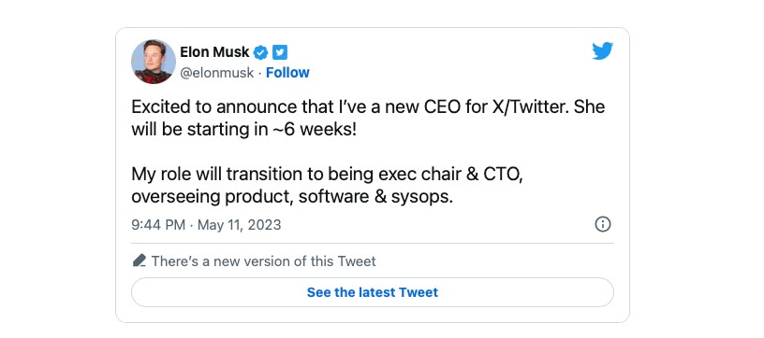
Task: Click the new version of this Tweet notice
Action: click(x=264, y=261)
